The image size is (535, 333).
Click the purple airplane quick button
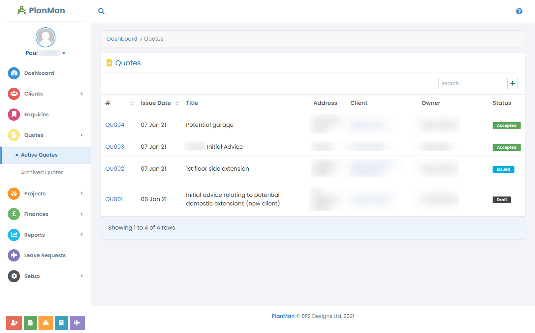pos(77,323)
